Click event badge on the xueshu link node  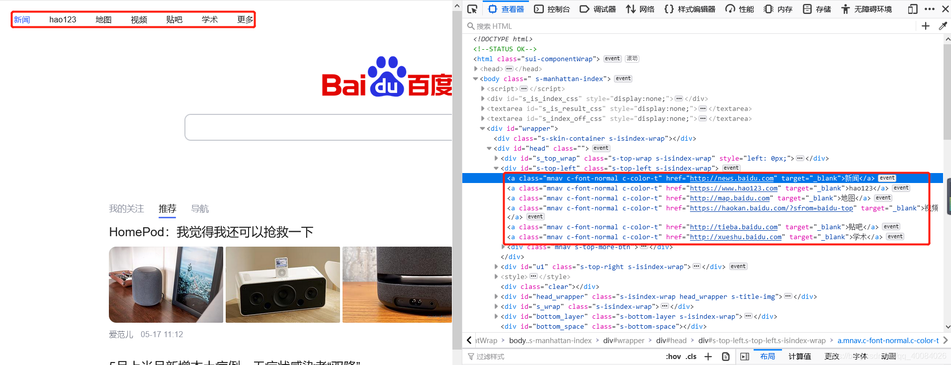pos(895,237)
